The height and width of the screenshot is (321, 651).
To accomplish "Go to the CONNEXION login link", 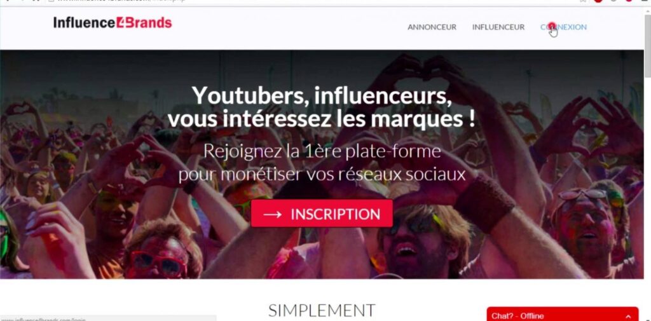I will tap(563, 27).
